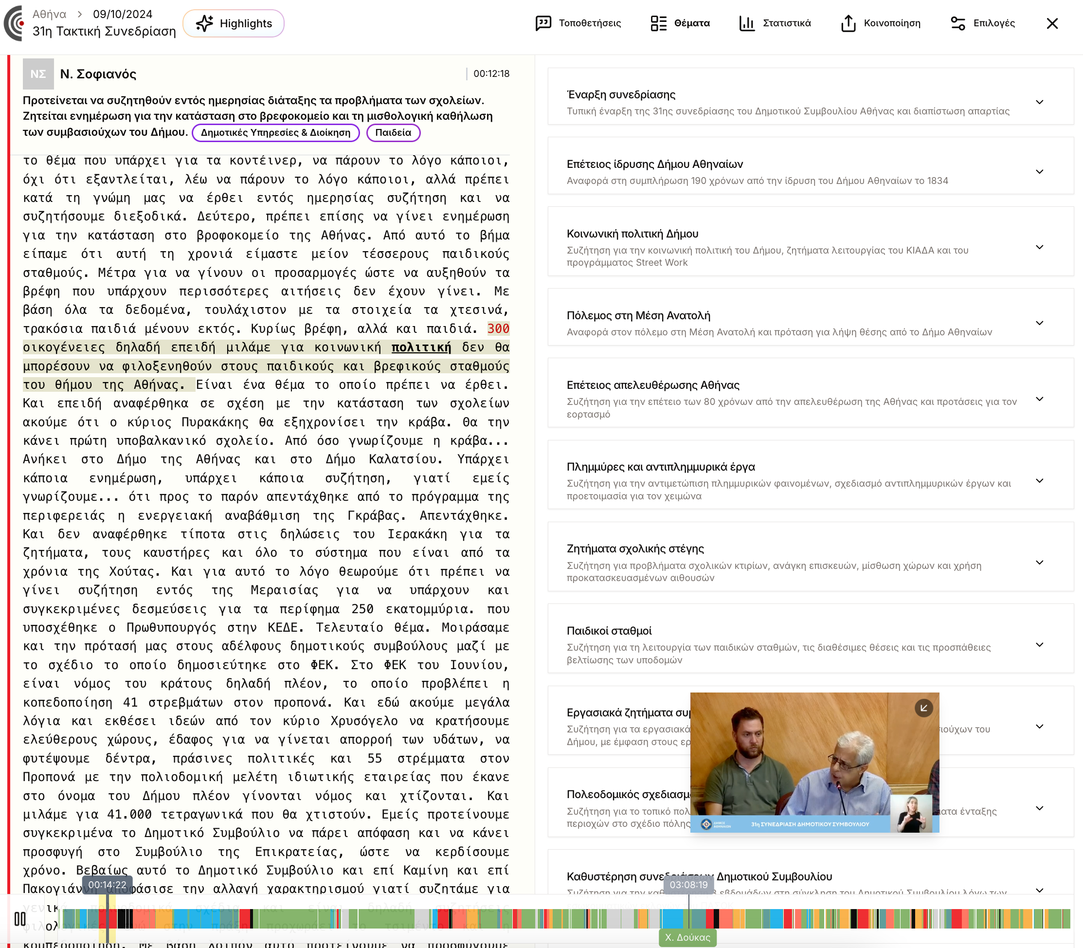Open the Παιδικοί σταθμοί card title

tap(609, 631)
